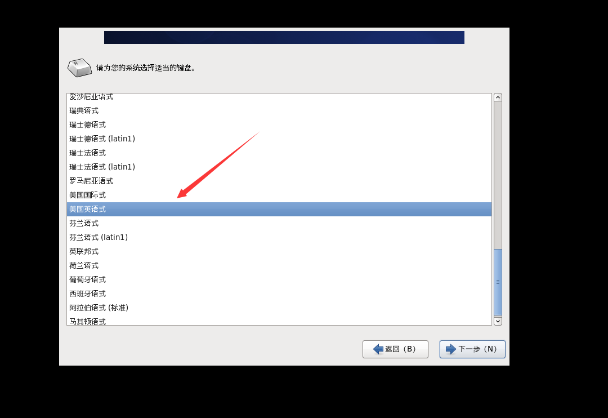Click the keyboard key icon beside the prompt
The height and width of the screenshot is (418, 608).
79,68
